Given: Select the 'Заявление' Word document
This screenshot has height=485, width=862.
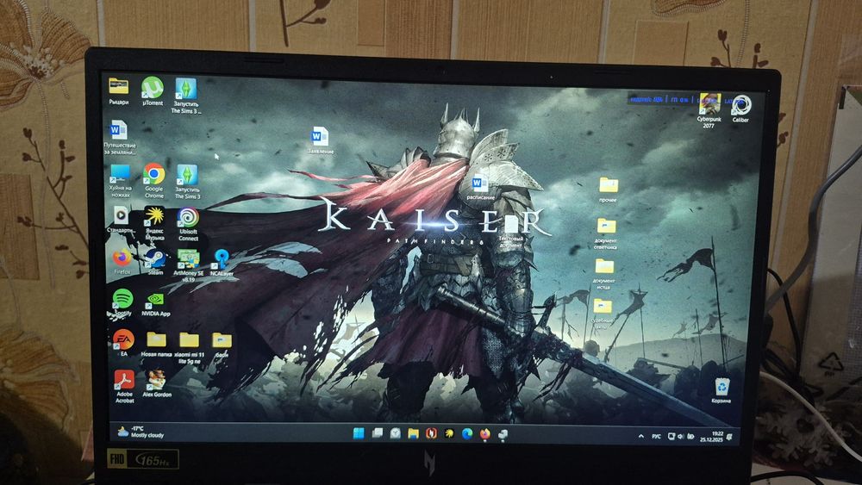Looking at the screenshot, I should pyautogui.click(x=320, y=140).
